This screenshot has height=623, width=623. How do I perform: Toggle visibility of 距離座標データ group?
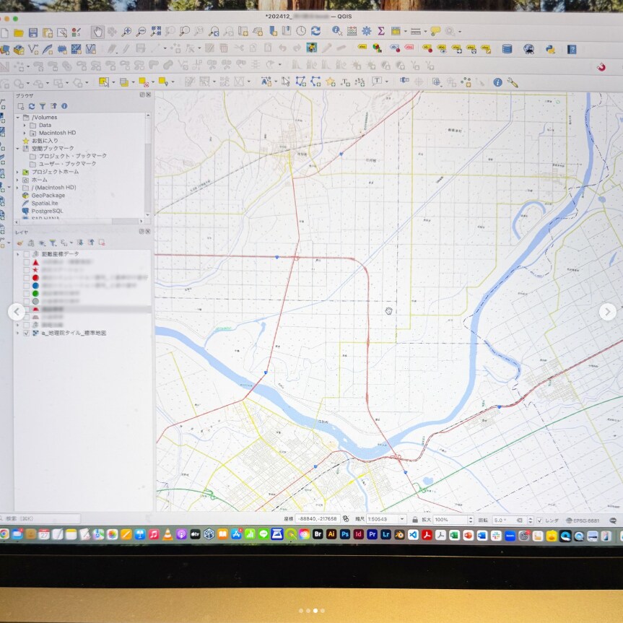(x=26, y=254)
